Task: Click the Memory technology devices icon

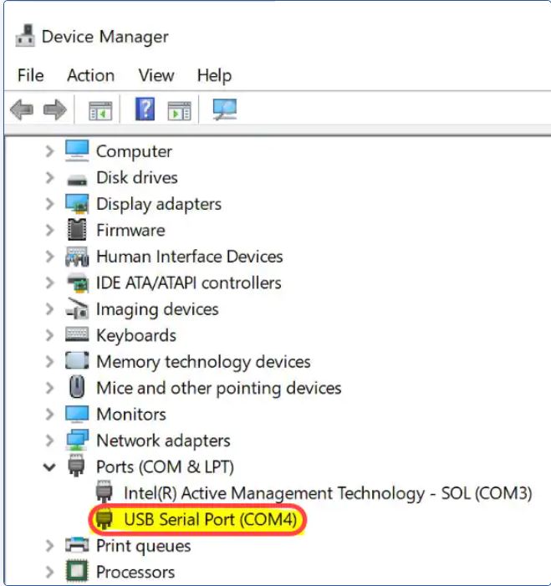Action: [77, 360]
